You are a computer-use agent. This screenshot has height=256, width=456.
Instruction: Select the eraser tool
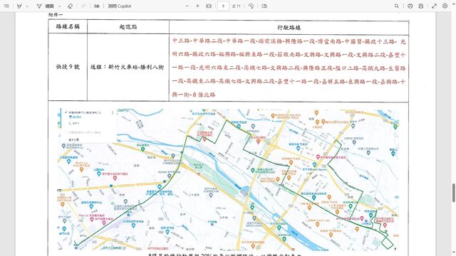(70, 6)
